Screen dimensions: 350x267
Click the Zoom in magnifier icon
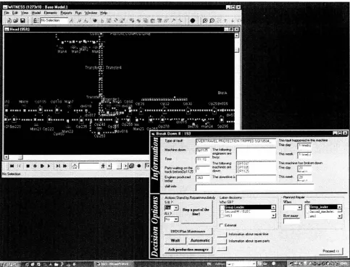(205, 21)
